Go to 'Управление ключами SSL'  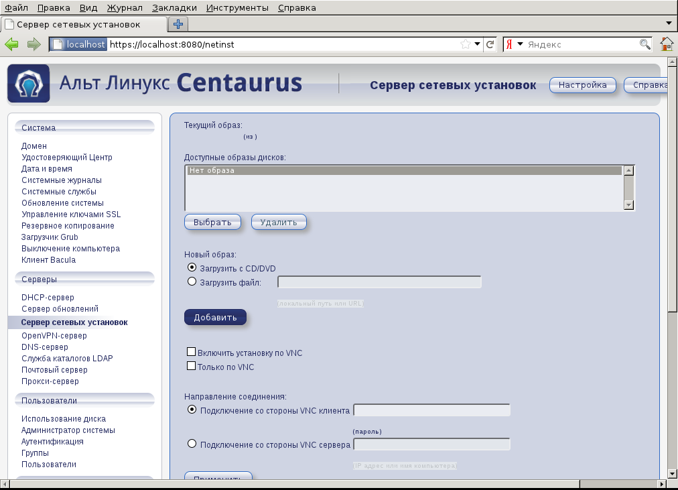71,215
